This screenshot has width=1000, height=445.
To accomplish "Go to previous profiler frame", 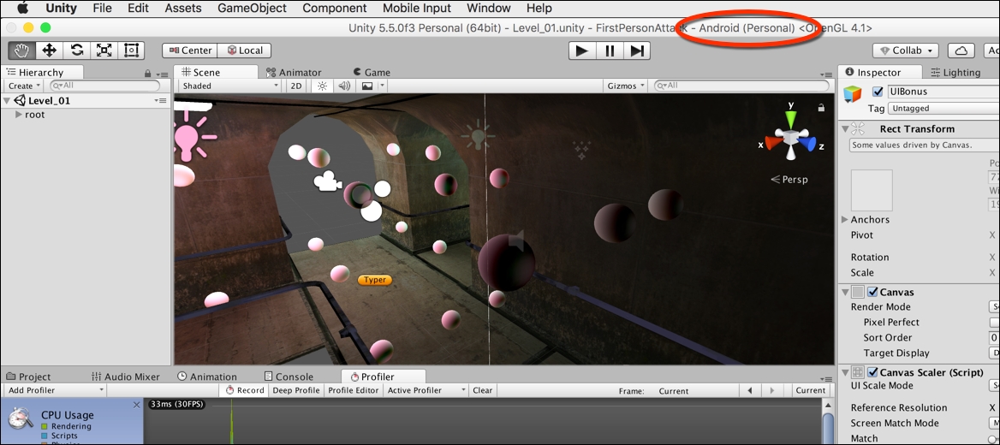I will [750, 390].
